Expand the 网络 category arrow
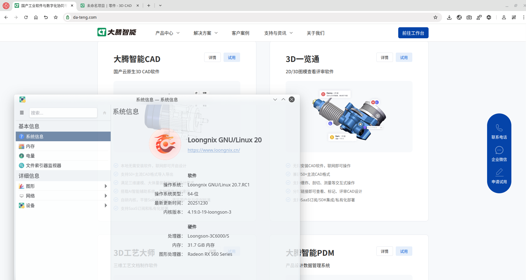The image size is (526, 280). [x=106, y=196]
